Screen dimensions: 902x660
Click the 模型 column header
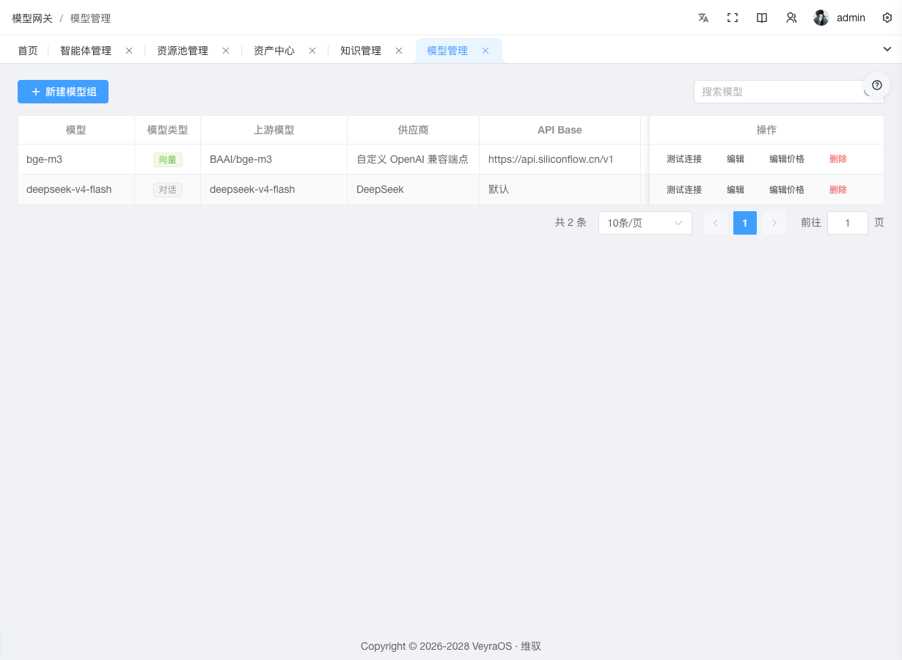(76, 130)
